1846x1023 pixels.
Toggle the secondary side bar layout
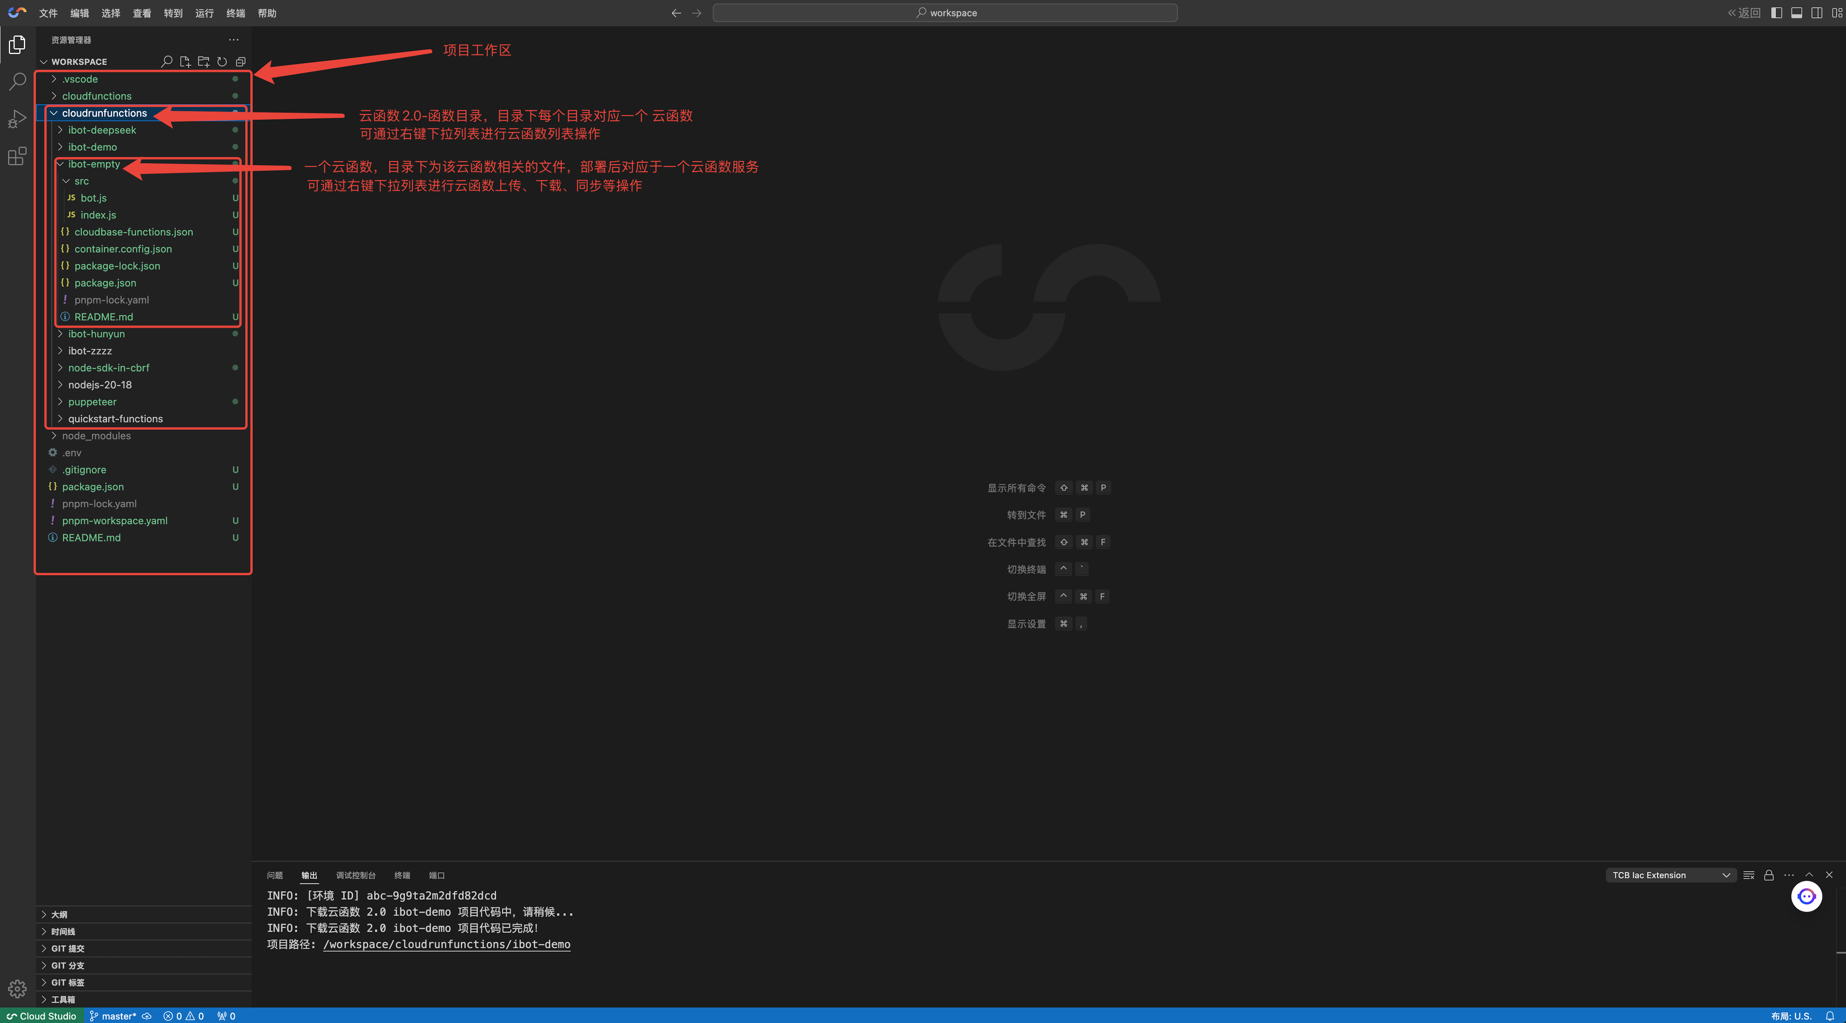tap(1817, 13)
